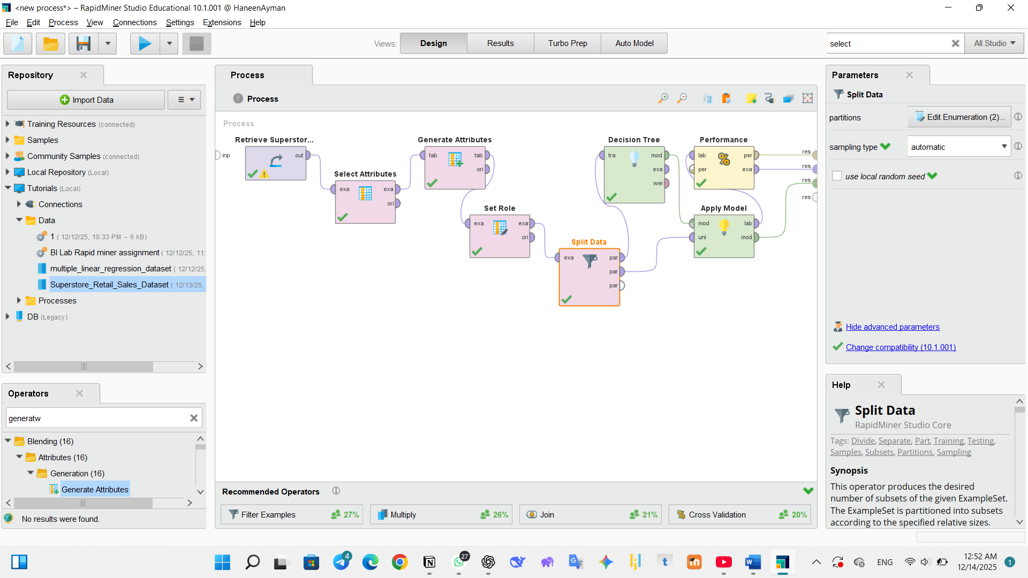Expand the Training Resources repository node

tap(7, 124)
